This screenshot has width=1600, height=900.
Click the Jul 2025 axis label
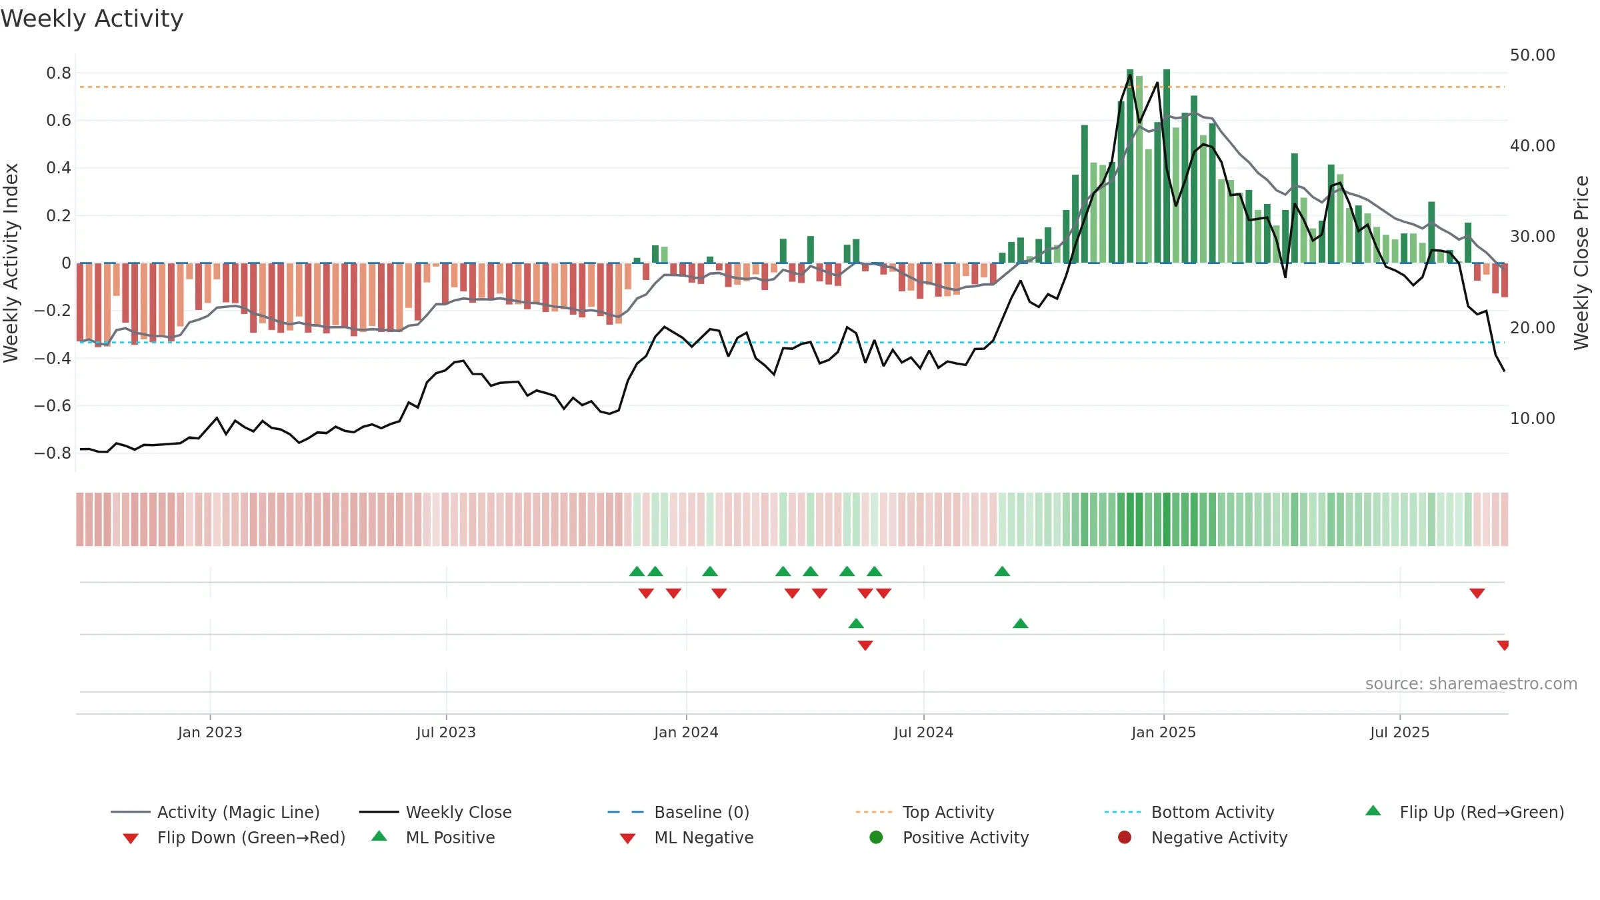pos(1400,733)
